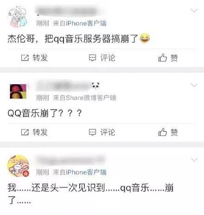Click the blurred username on the third post
The width and height of the screenshot is (204, 215).
[x=70, y=160]
